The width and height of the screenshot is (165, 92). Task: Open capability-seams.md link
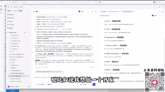[55, 46]
